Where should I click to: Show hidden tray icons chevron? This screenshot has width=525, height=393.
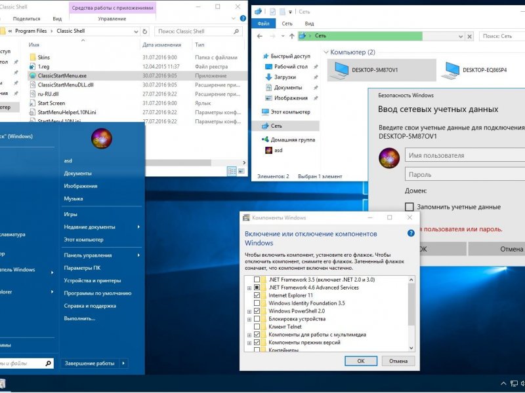[x=503, y=383]
